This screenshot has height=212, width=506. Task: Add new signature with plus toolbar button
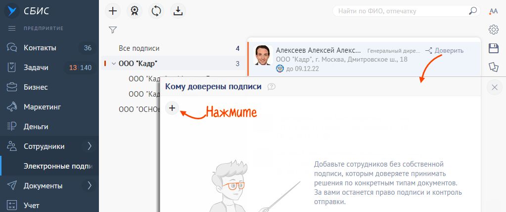pos(113,11)
